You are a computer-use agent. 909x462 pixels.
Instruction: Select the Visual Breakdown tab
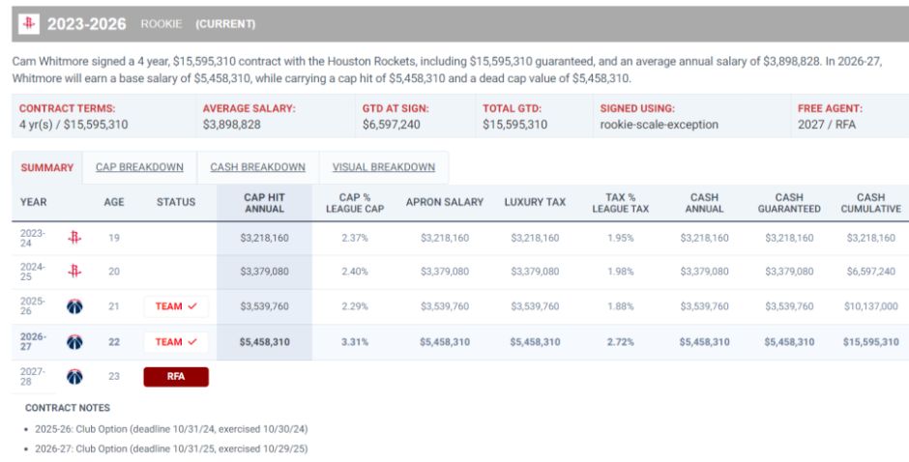coord(384,167)
